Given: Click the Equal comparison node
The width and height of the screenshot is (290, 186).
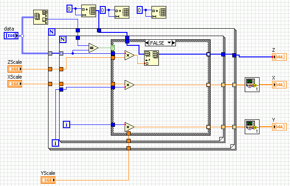Looking at the screenshot, I should pyautogui.click(x=93, y=48).
